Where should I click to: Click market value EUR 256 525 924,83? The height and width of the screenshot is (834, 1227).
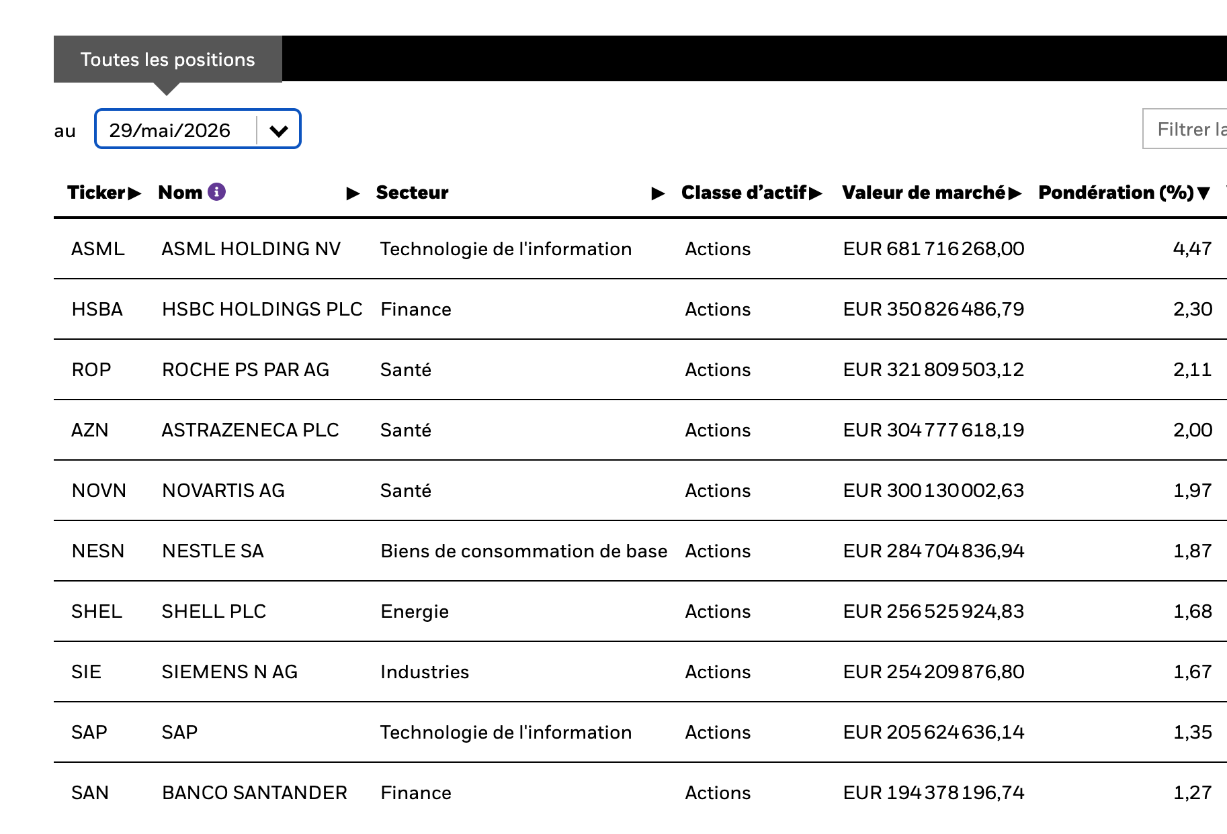934,612
